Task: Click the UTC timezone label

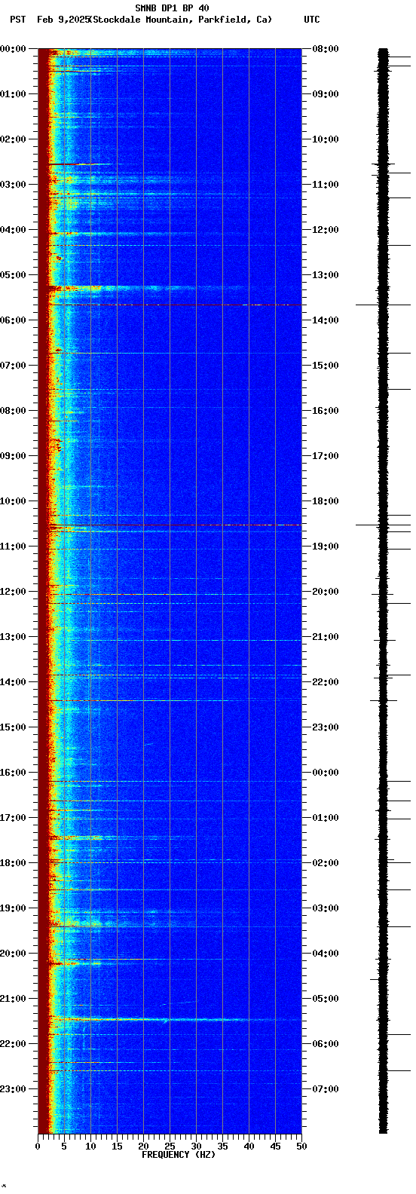Action: [312, 20]
